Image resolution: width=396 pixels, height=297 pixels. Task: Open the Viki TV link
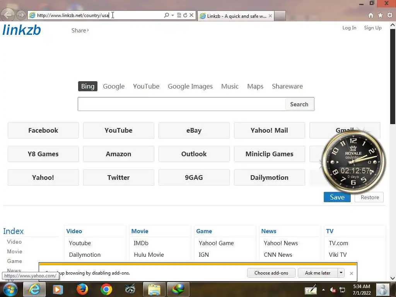[338, 254]
